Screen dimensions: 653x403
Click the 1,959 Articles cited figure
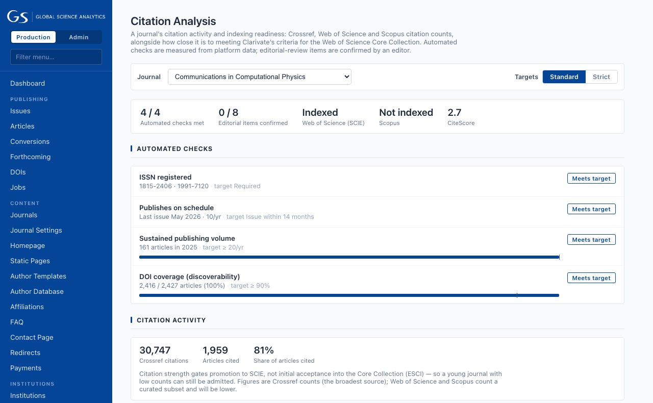(221, 355)
